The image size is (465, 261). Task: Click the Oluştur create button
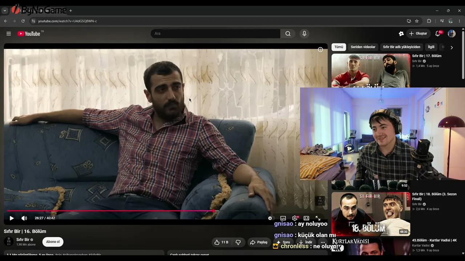click(418, 34)
